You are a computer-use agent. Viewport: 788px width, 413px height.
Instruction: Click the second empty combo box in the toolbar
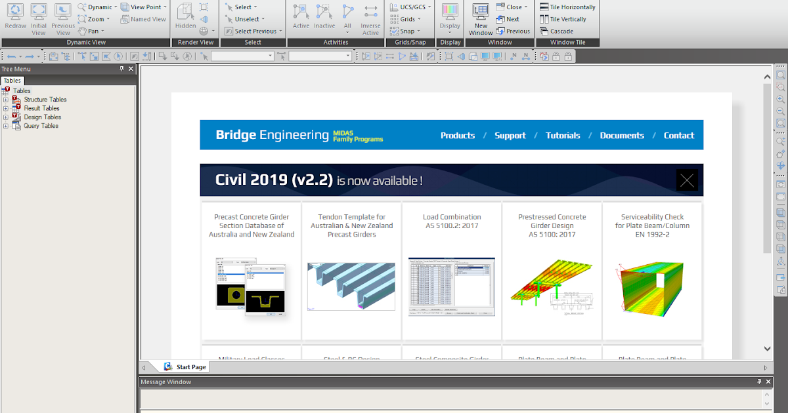[320, 57]
